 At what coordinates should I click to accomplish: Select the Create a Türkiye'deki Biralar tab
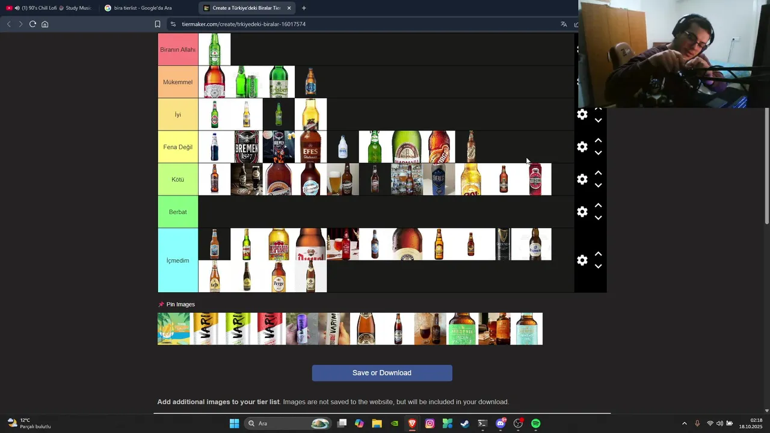(x=247, y=8)
